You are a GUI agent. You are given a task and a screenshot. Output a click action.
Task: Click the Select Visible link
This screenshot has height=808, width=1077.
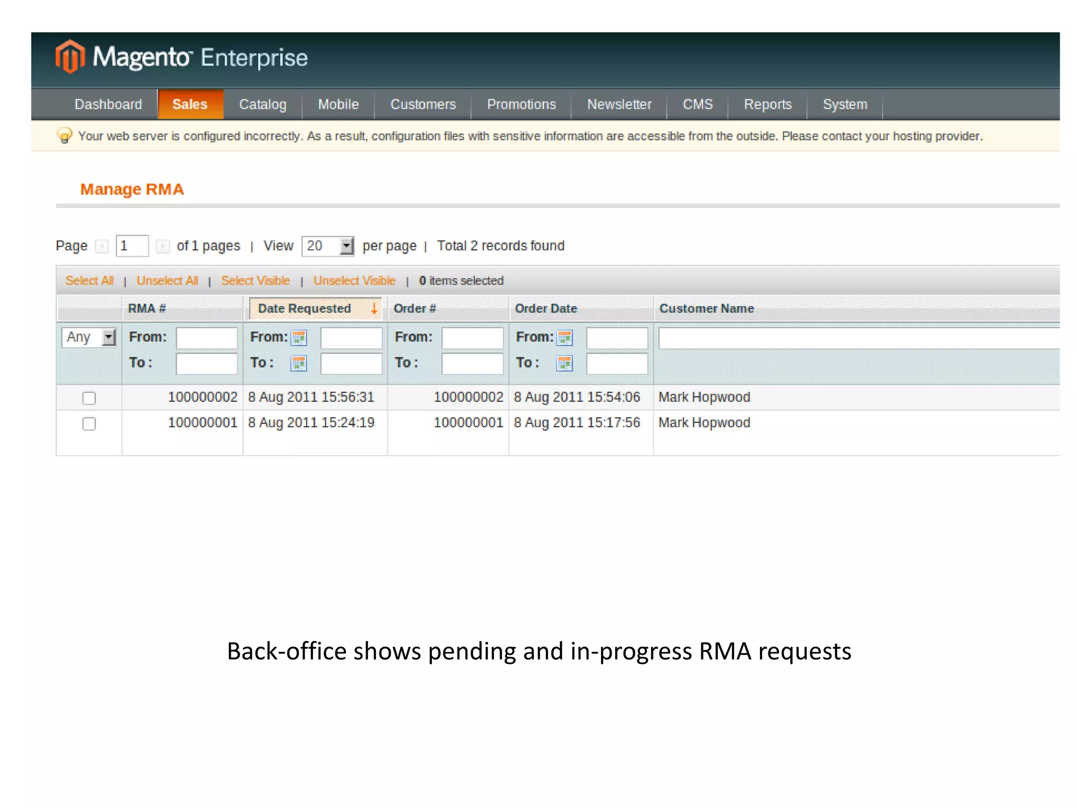point(255,281)
